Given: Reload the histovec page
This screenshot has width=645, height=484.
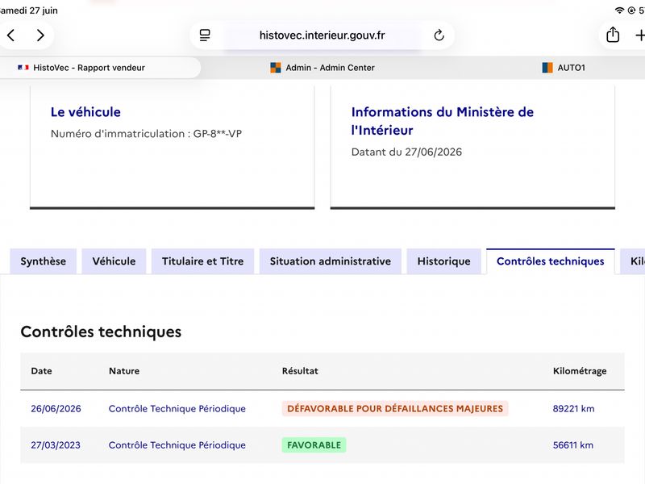Looking at the screenshot, I should click(439, 35).
